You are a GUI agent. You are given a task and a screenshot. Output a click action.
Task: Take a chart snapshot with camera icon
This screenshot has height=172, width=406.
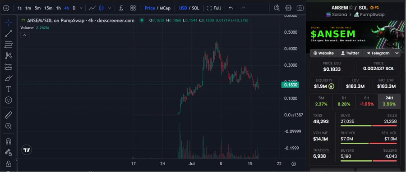click(x=300, y=8)
